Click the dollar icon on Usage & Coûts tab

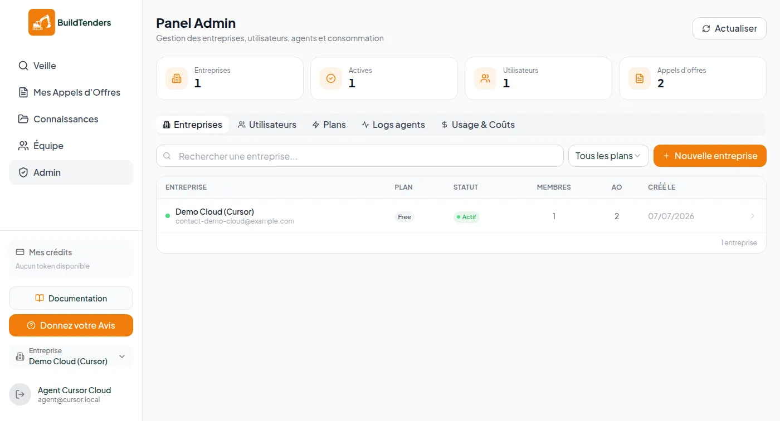pos(445,125)
